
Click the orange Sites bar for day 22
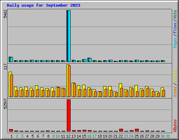point(122,92)
